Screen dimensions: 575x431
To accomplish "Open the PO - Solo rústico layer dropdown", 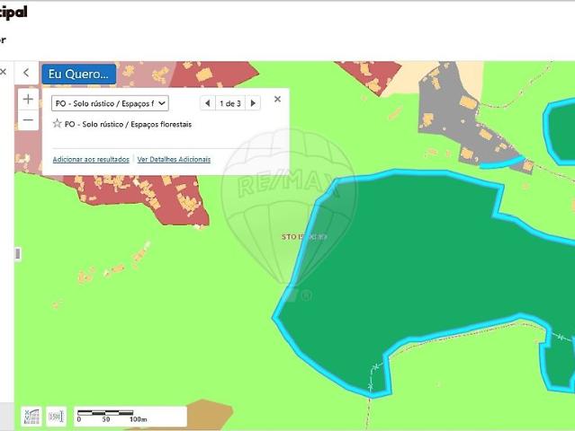I will (x=109, y=103).
